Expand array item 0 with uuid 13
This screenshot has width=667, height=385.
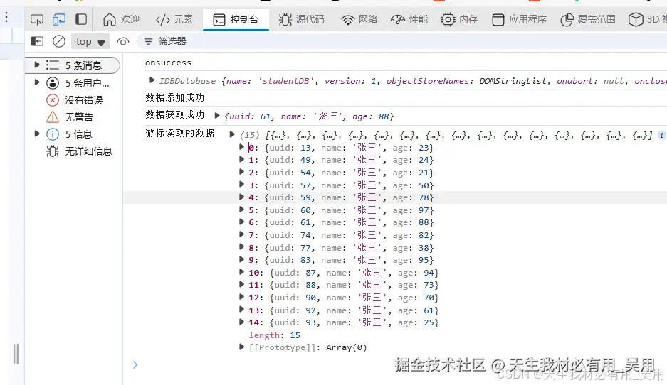pyautogui.click(x=241, y=147)
